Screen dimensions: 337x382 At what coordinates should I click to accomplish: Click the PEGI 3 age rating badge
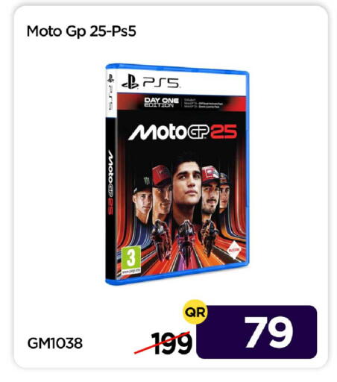(x=131, y=260)
